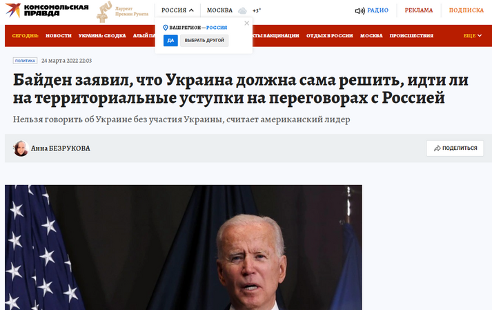Open УКРАИНА: СВОДКА menu section
This screenshot has height=310, width=492.
[102, 35]
